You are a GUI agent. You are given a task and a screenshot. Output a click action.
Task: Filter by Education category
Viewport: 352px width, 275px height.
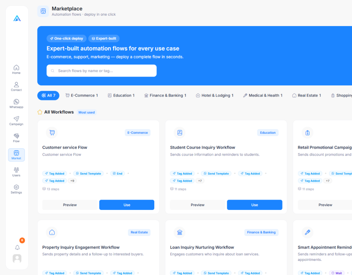coord(121,96)
